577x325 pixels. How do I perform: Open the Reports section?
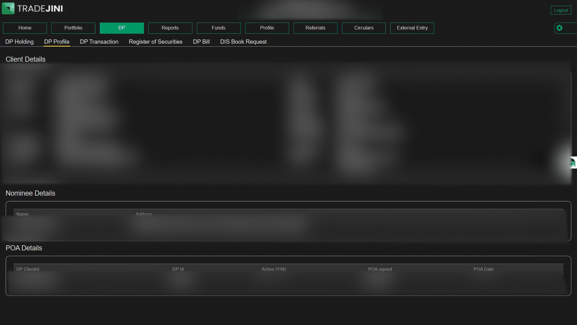click(x=170, y=28)
